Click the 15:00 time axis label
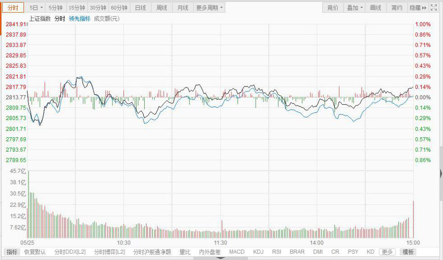 click(x=413, y=243)
